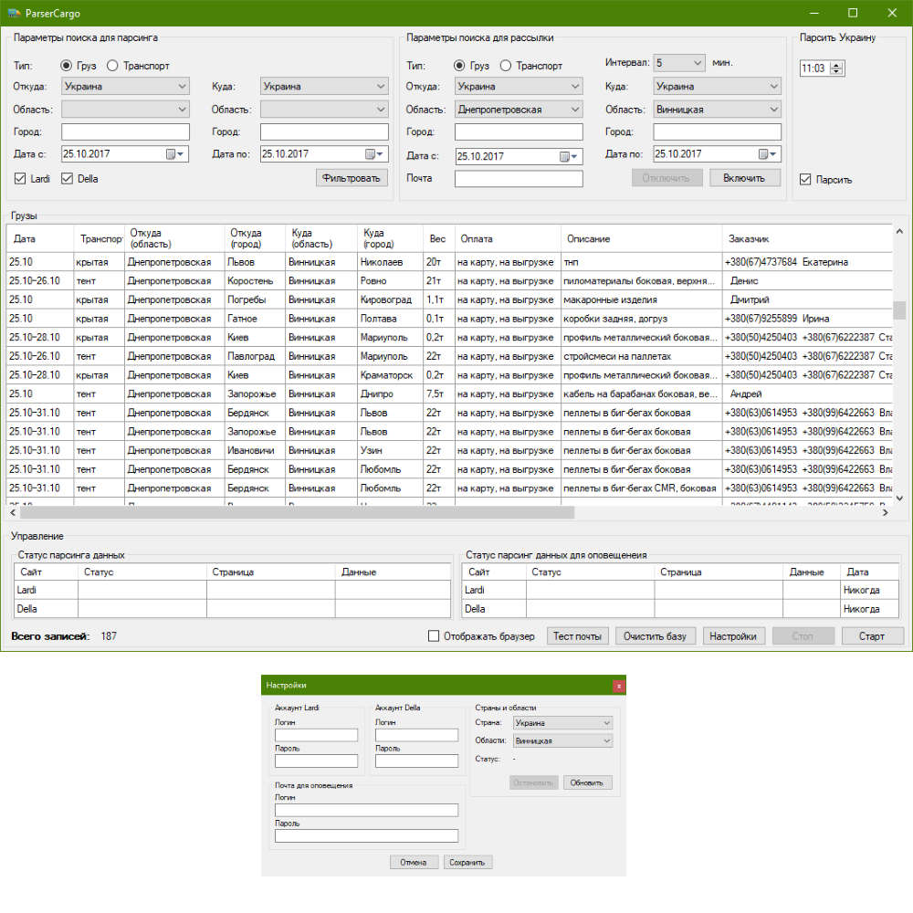Toggle the Della checkbox
This screenshot has width=913, height=913.
tap(67, 179)
